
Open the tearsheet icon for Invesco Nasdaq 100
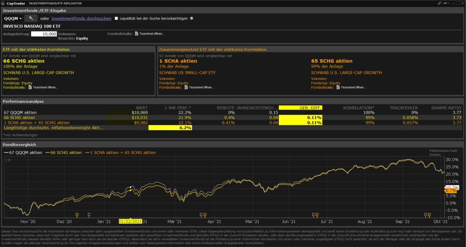pos(137,34)
